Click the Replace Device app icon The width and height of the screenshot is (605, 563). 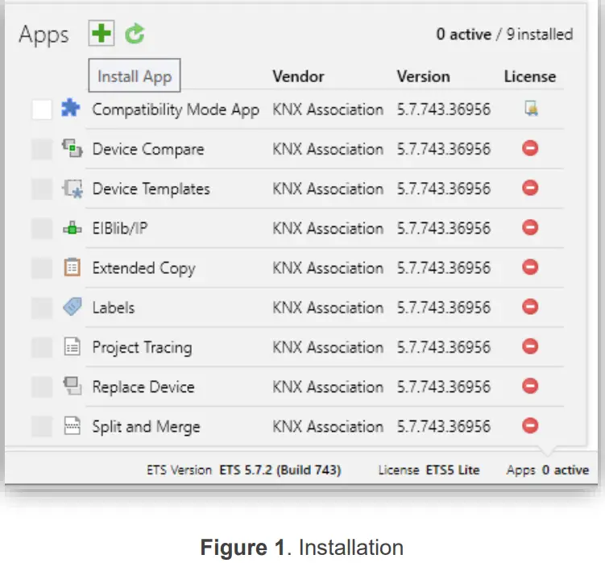(x=73, y=386)
